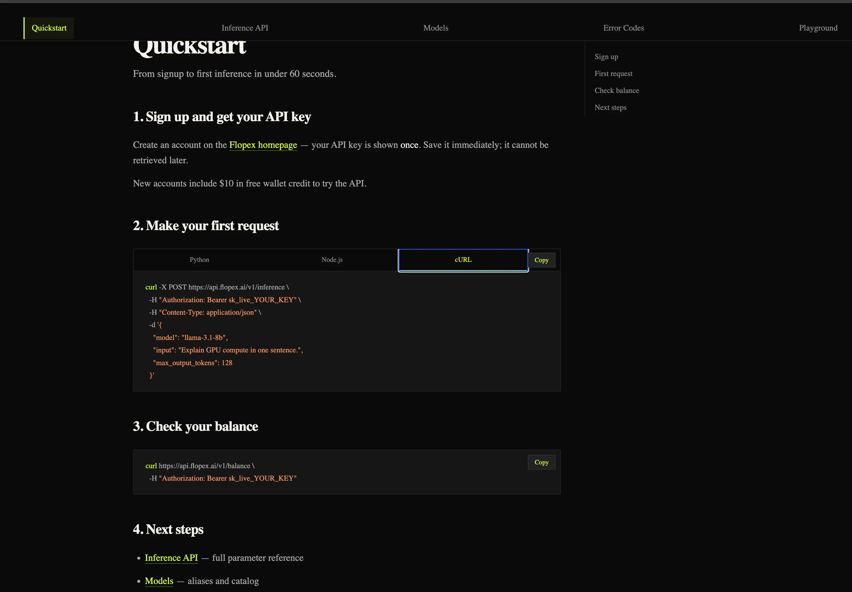
Task: Select the Node.js code tab
Action: click(x=332, y=260)
